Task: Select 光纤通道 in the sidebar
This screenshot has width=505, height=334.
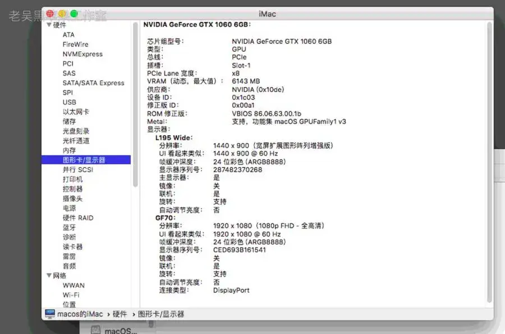Action: pos(76,141)
